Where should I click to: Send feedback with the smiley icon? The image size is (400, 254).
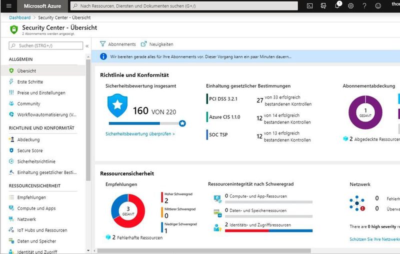(x=378, y=6)
